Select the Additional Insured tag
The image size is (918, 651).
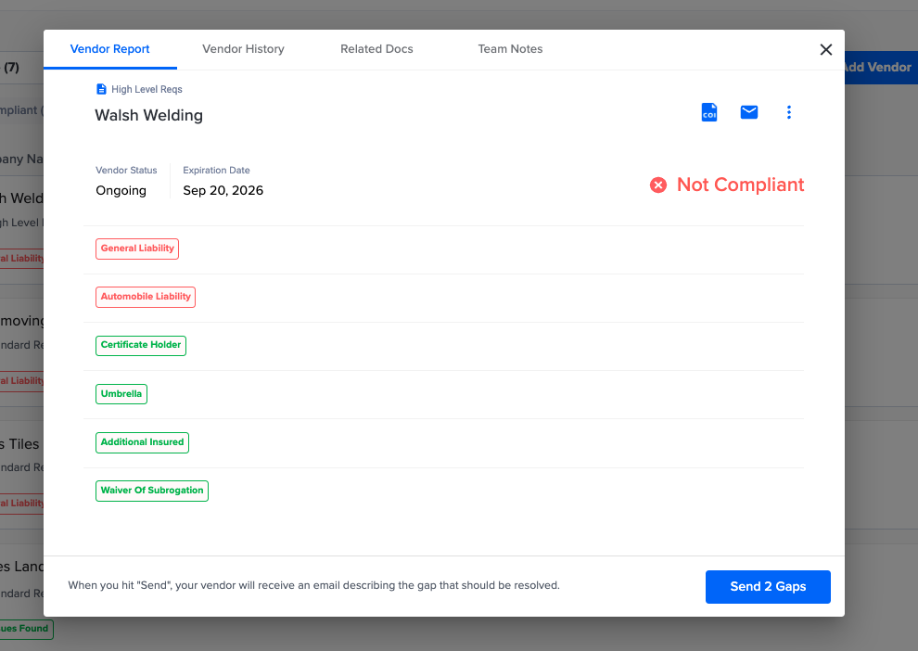point(142,442)
